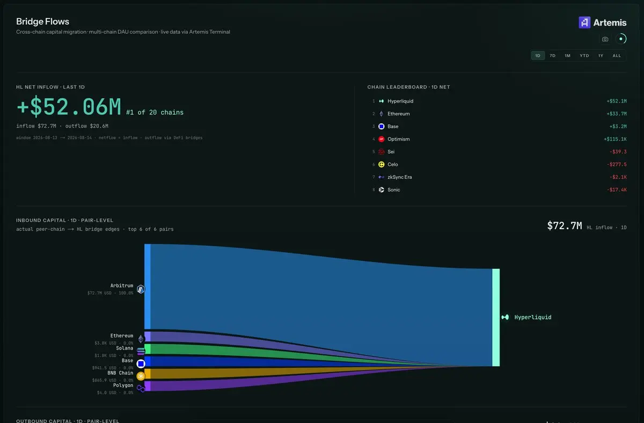
Task: Click the Optimism icon in the leaderboard
Action: 382,139
